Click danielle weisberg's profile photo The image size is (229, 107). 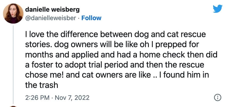pyautogui.click(x=13, y=13)
